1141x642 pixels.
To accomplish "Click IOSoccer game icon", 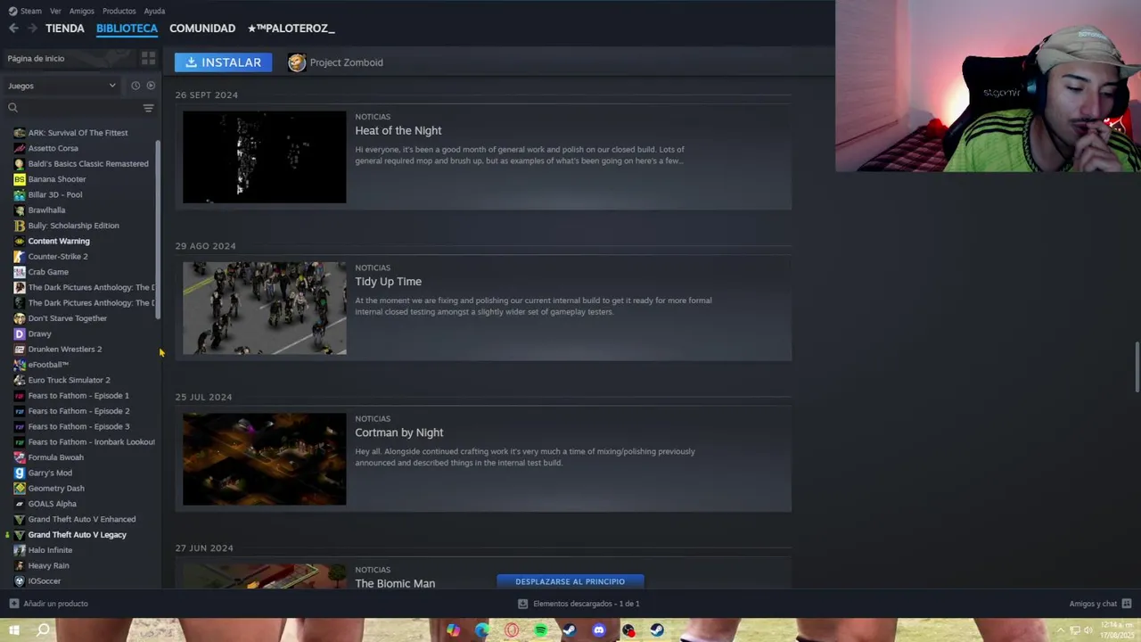I will pos(20,581).
